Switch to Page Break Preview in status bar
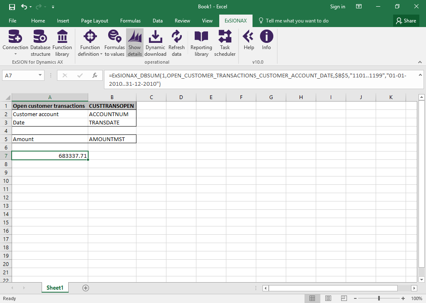Screen dimensions: 426x303 point(344,298)
